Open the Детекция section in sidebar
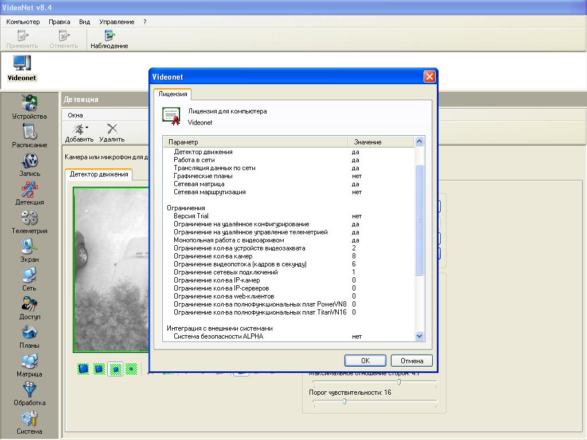The height and width of the screenshot is (440, 587). (x=29, y=194)
